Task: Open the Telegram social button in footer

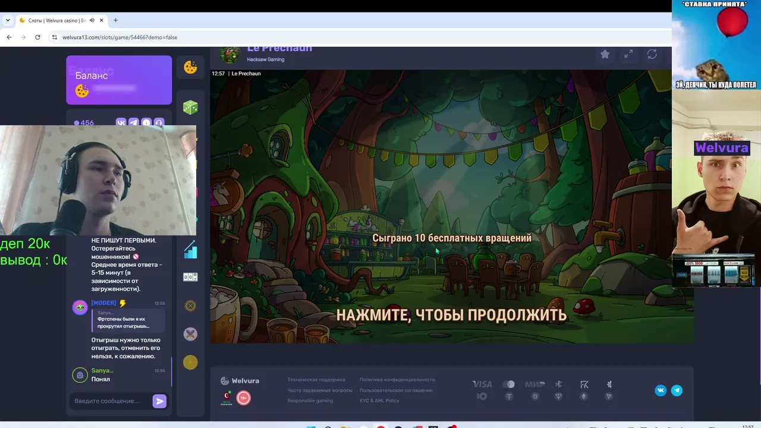Action: pyautogui.click(x=677, y=391)
